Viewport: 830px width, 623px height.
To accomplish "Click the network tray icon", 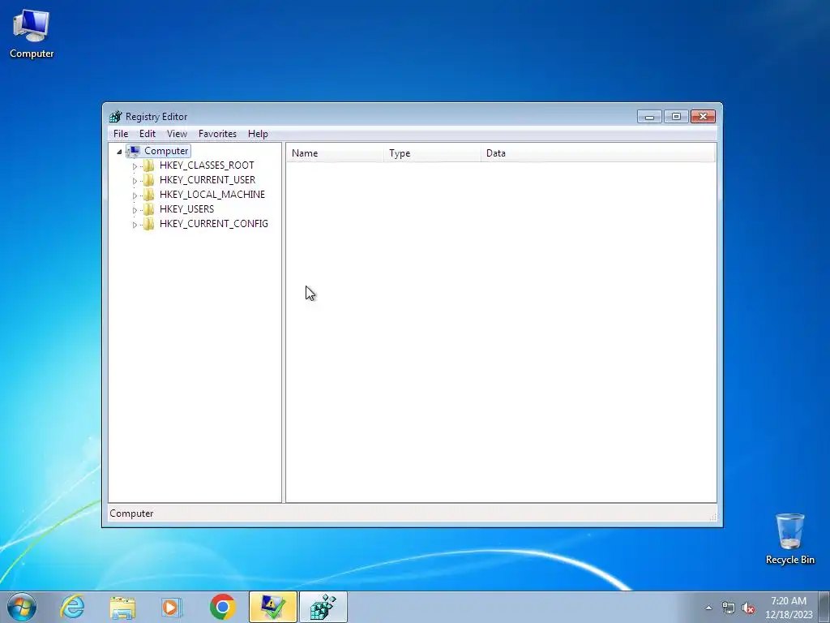I will tap(729, 608).
